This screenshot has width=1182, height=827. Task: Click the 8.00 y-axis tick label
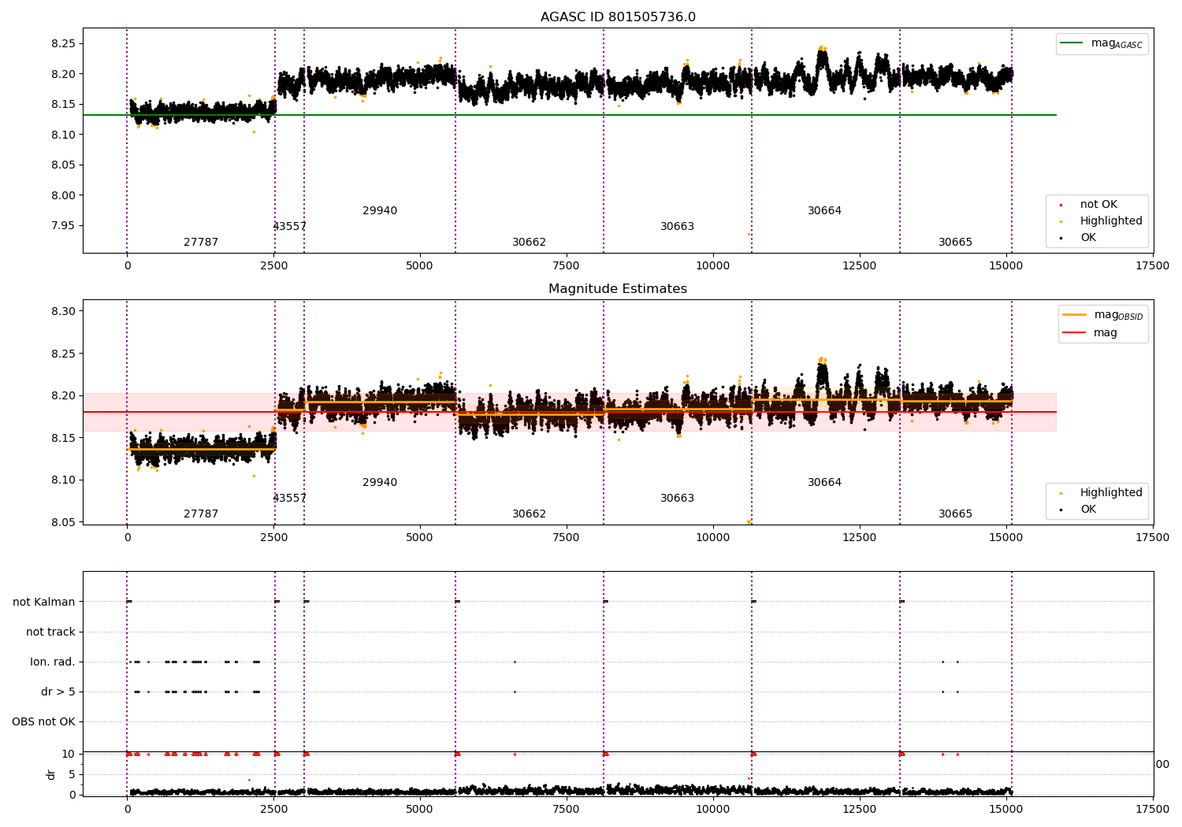click(x=64, y=196)
